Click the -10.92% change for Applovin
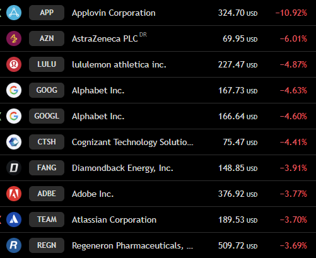 tap(291, 13)
